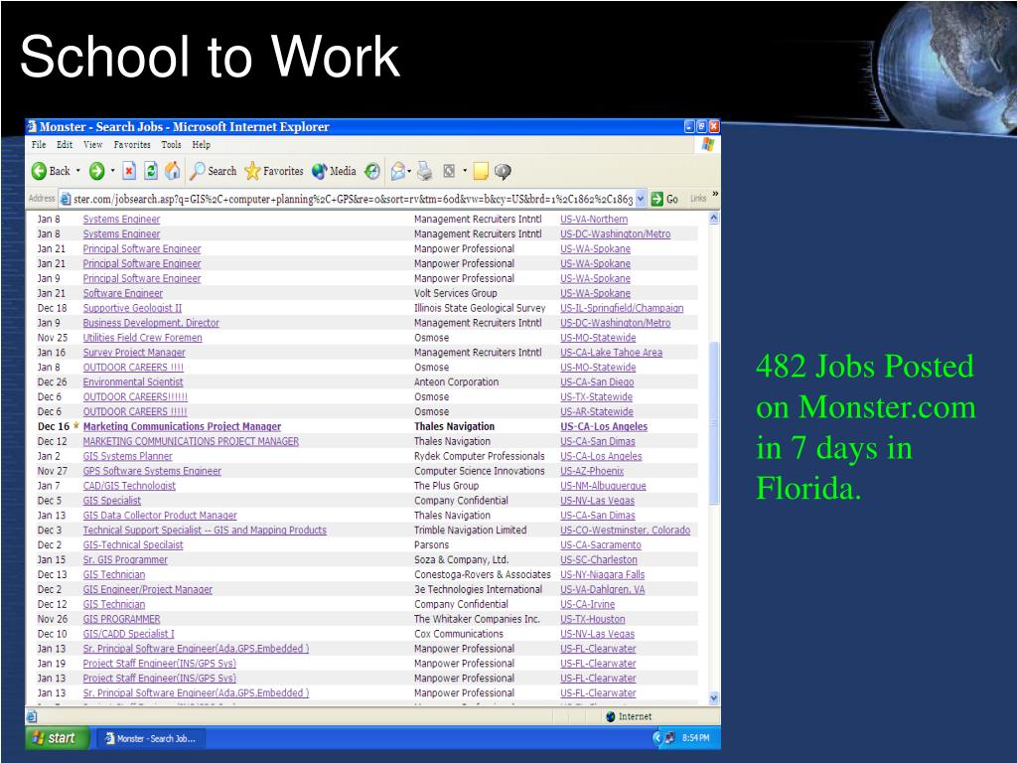1017x763 pixels.
Task: Click the green Go button
Action: [664, 199]
